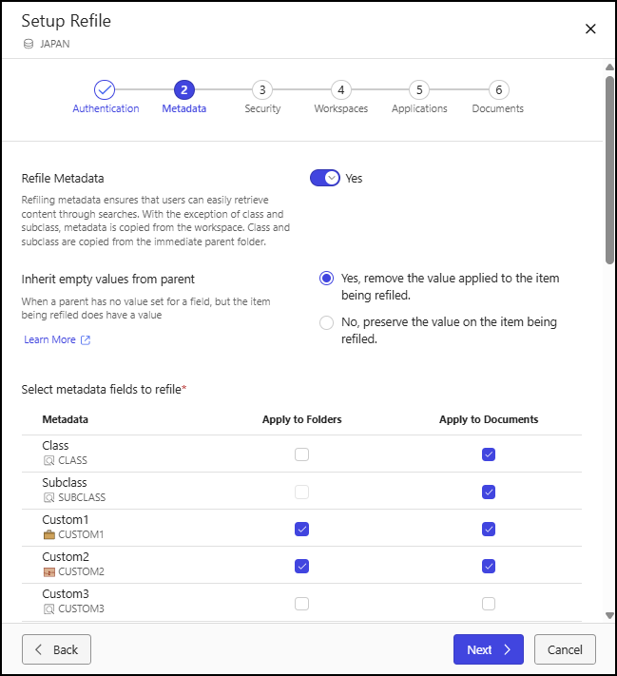This screenshot has width=617, height=676.
Task: Go to step 3 Security
Action: pos(262,90)
